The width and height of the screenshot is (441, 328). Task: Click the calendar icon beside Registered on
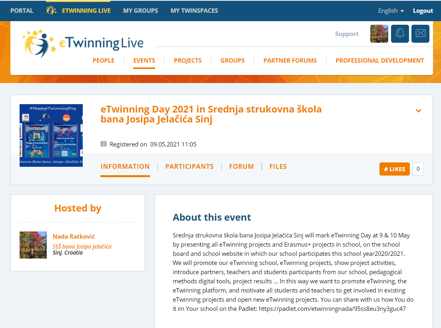click(x=104, y=144)
